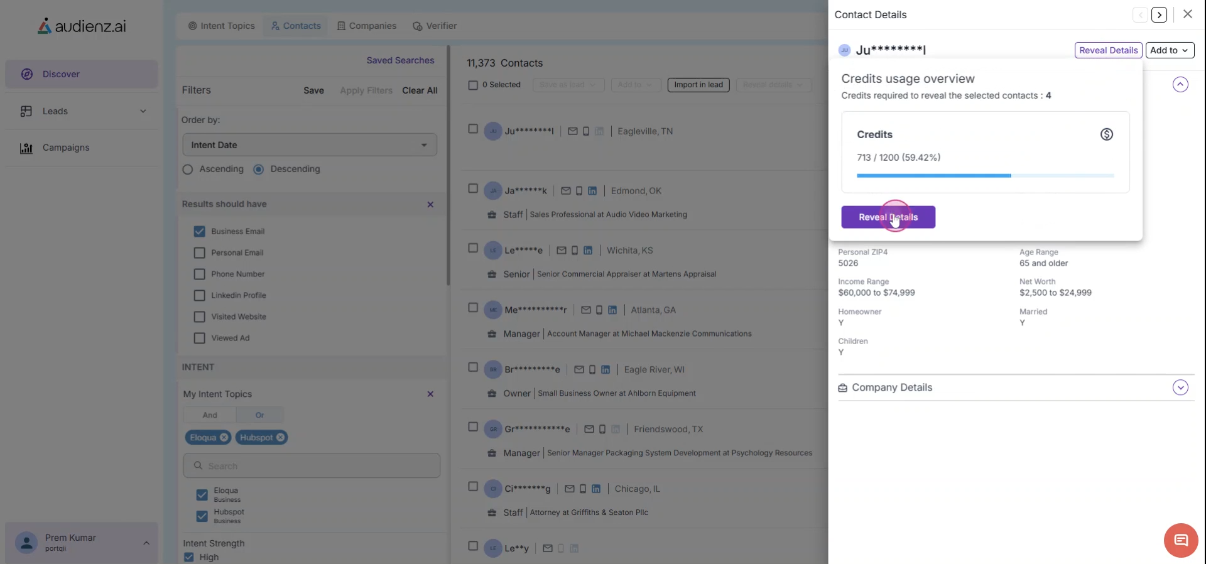Remove Hubspot intent topic chip

280,438
